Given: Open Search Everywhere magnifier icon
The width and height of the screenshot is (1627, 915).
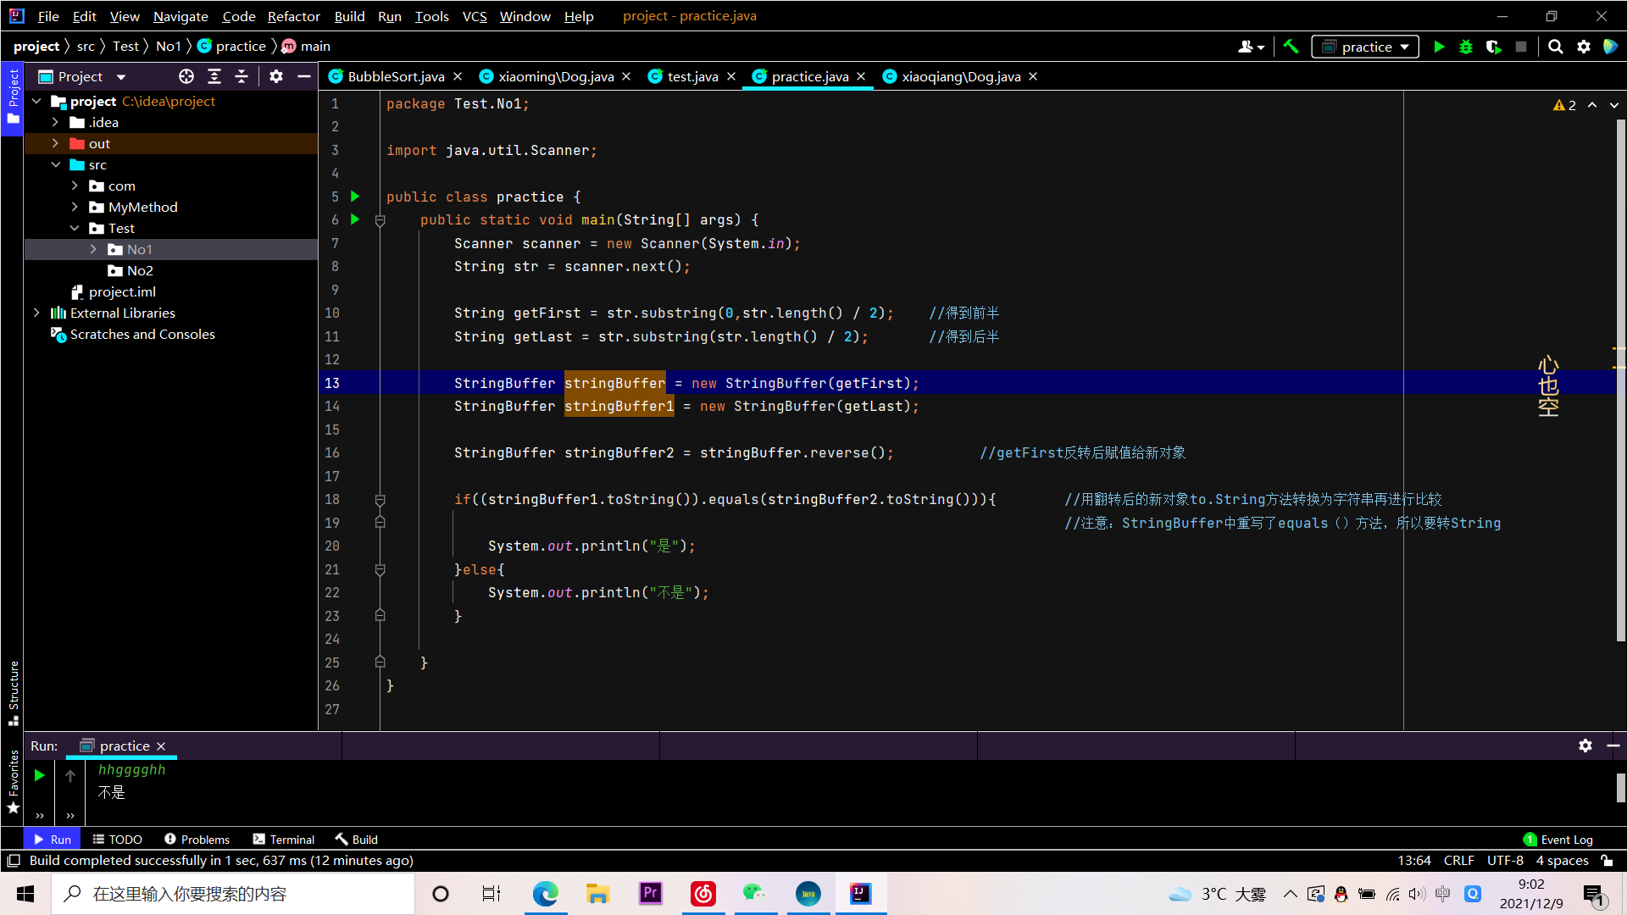Looking at the screenshot, I should click(x=1556, y=47).
